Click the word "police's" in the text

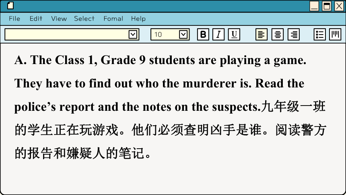point(35,107)
